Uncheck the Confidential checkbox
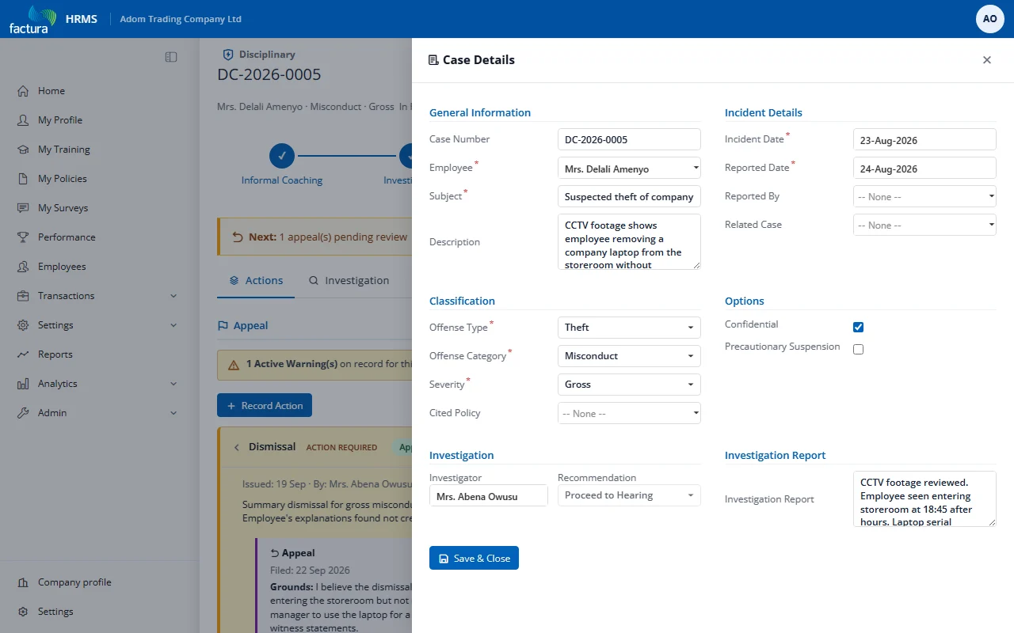1014x633 pixels. pyautogui.click(x=858, y=327)
